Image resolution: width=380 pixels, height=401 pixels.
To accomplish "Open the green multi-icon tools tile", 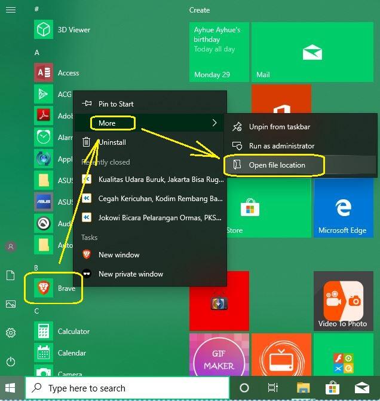I will (x=344, y=354).
